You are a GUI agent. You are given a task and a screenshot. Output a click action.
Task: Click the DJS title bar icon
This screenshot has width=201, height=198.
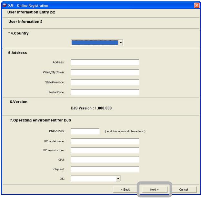tap(5, 5)
